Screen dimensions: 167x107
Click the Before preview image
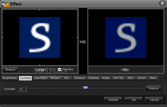(40, 37)
